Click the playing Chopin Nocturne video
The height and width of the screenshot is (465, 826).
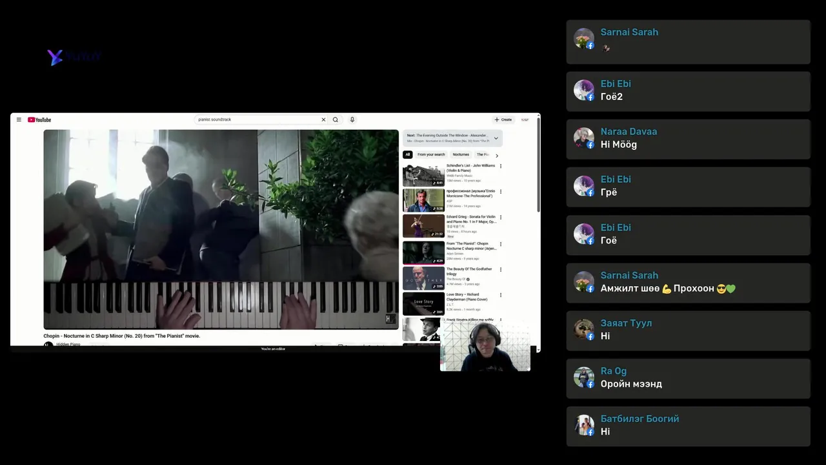221,229
